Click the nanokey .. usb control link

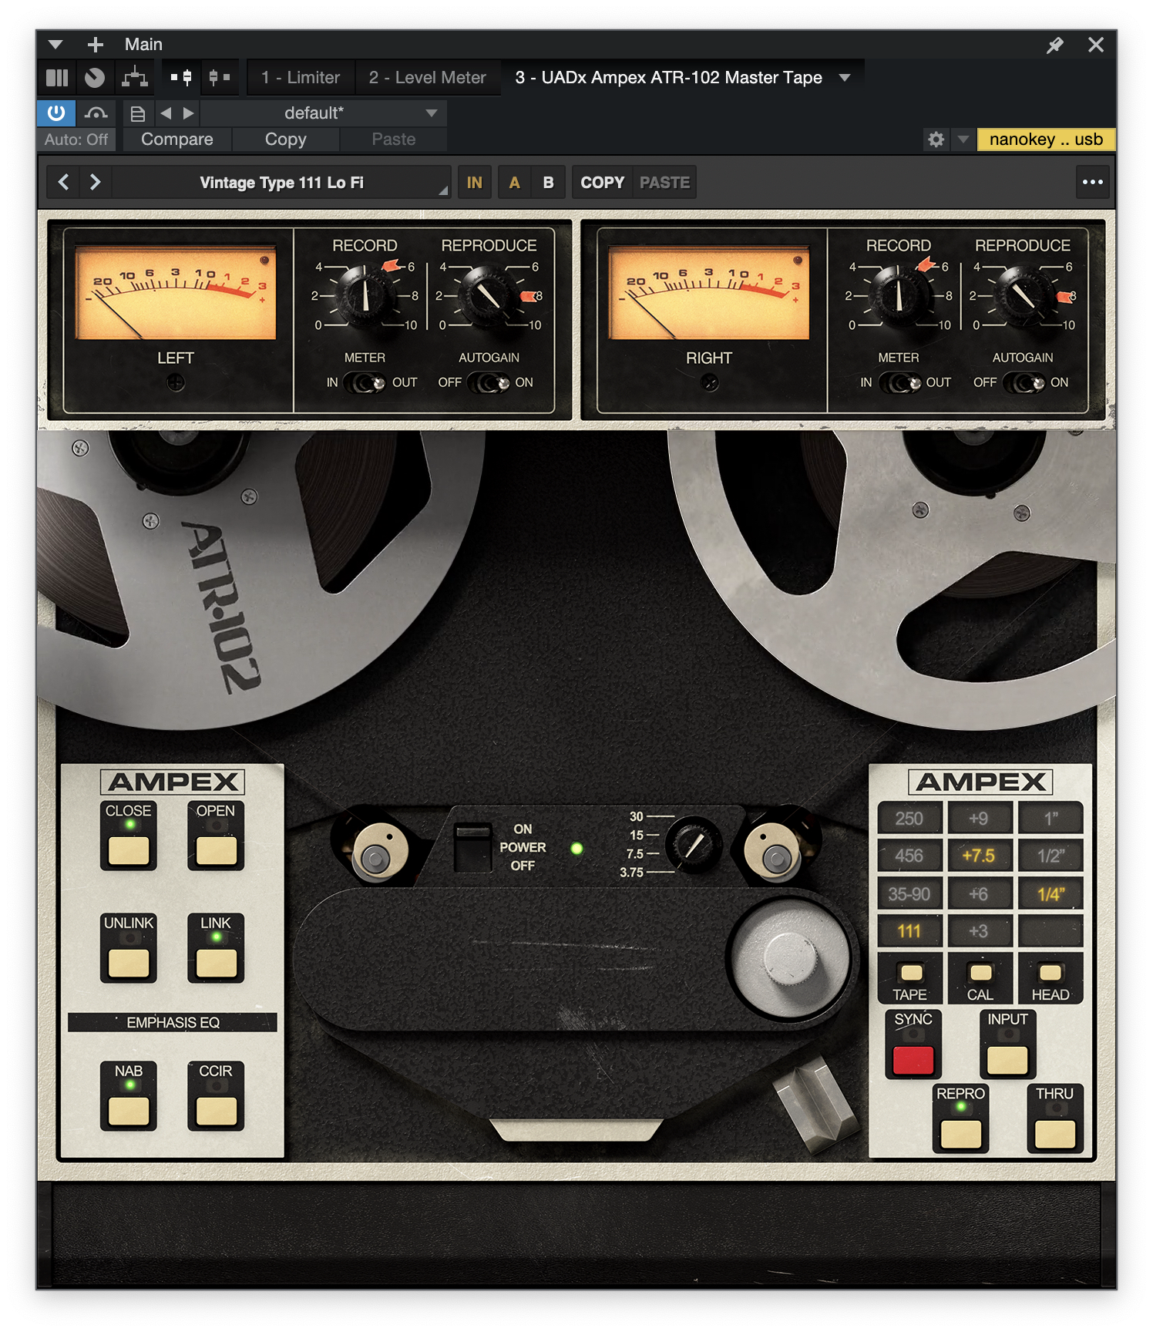click(x=1046, y=140)
